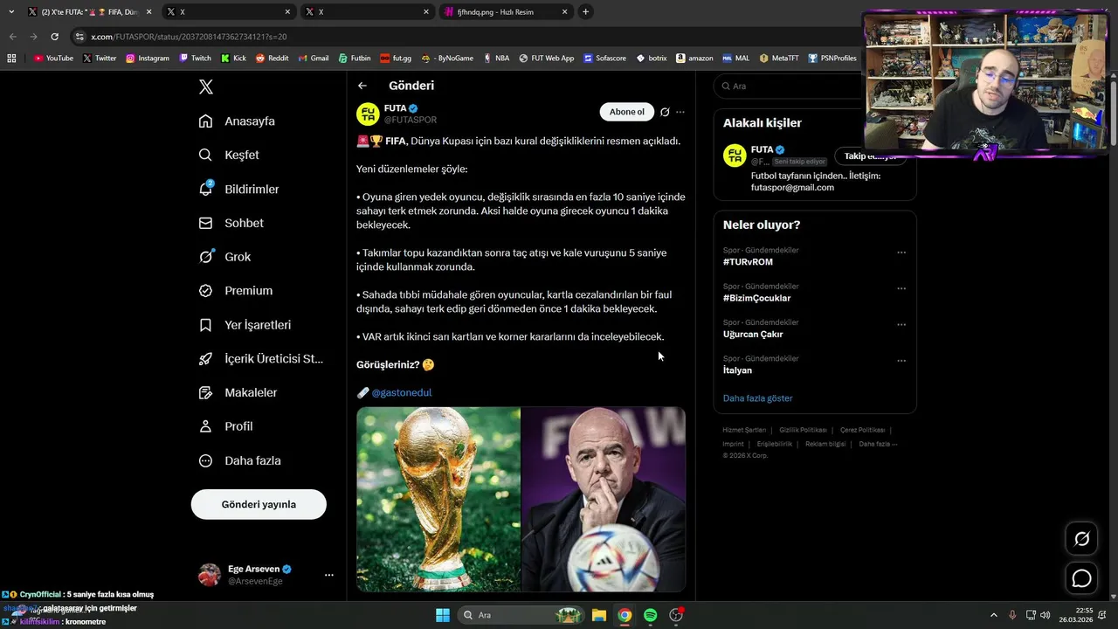Open Hizmet Şartları footer link
The width and height of the screenshot is (1118, 629).
click(744, 430)
